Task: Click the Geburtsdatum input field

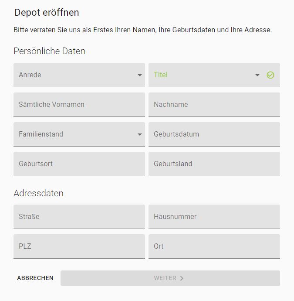Action: click(x=214, y=134)
